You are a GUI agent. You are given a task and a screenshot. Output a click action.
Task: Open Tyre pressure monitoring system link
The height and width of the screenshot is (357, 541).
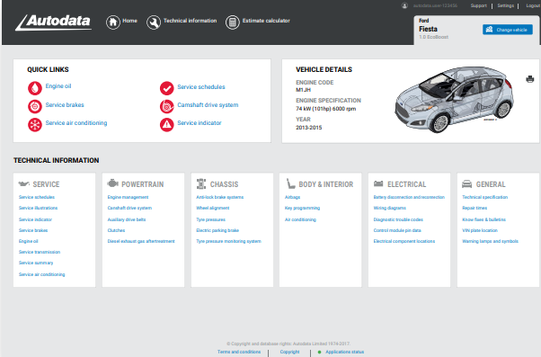[228, 241]
